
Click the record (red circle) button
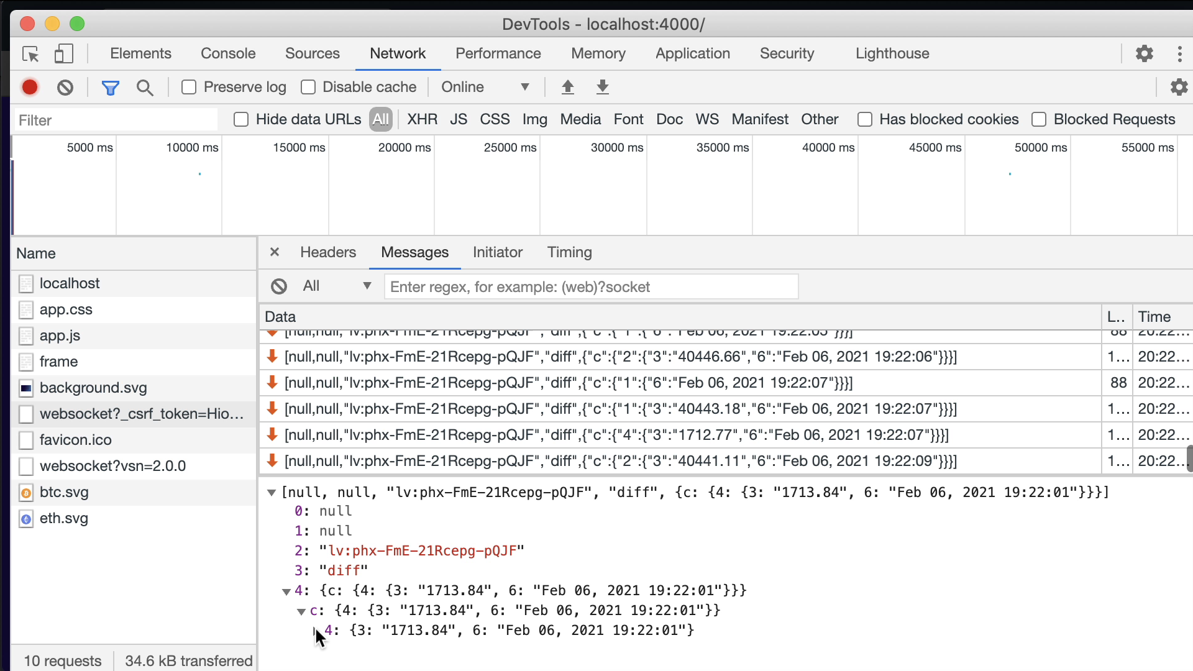(29, 87)
